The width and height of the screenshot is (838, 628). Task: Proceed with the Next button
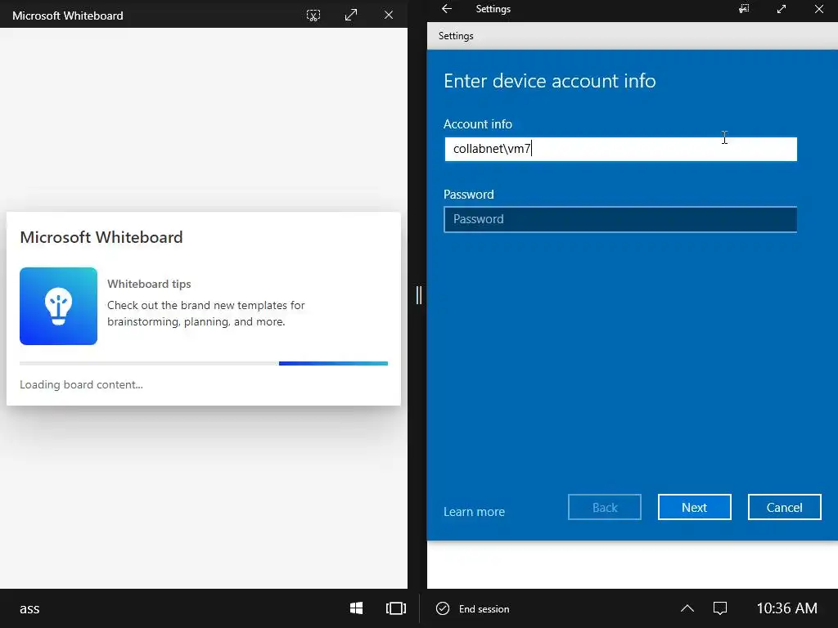click(x=694, y=507)
